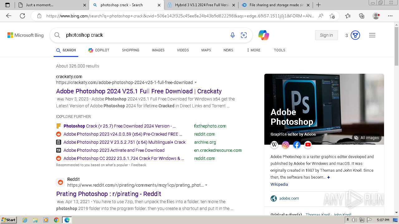Screen dimensions: 399x224
Task: Switch to Hybrid 3 V3.1 2024 browser tab
Action: point(201,5)
